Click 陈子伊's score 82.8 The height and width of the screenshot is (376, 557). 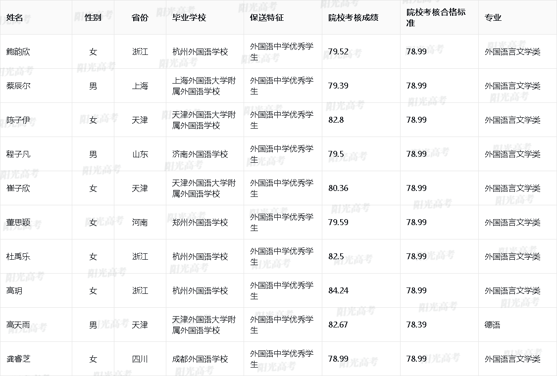336,120
